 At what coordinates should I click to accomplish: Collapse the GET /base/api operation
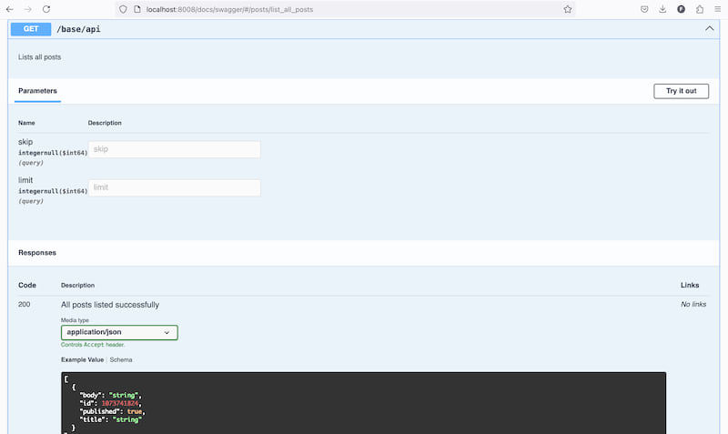point(710,29)
